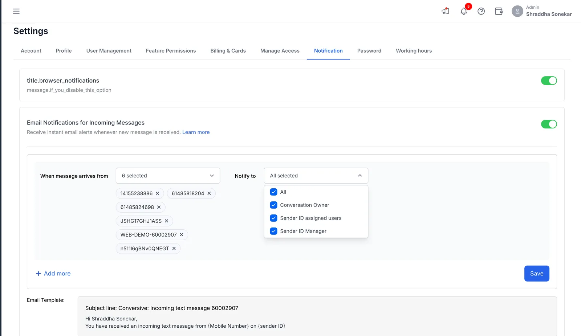Viewport: 581px width, 336px height.
Task: Open the announcements megaphone icon
Action: [446, 11]
